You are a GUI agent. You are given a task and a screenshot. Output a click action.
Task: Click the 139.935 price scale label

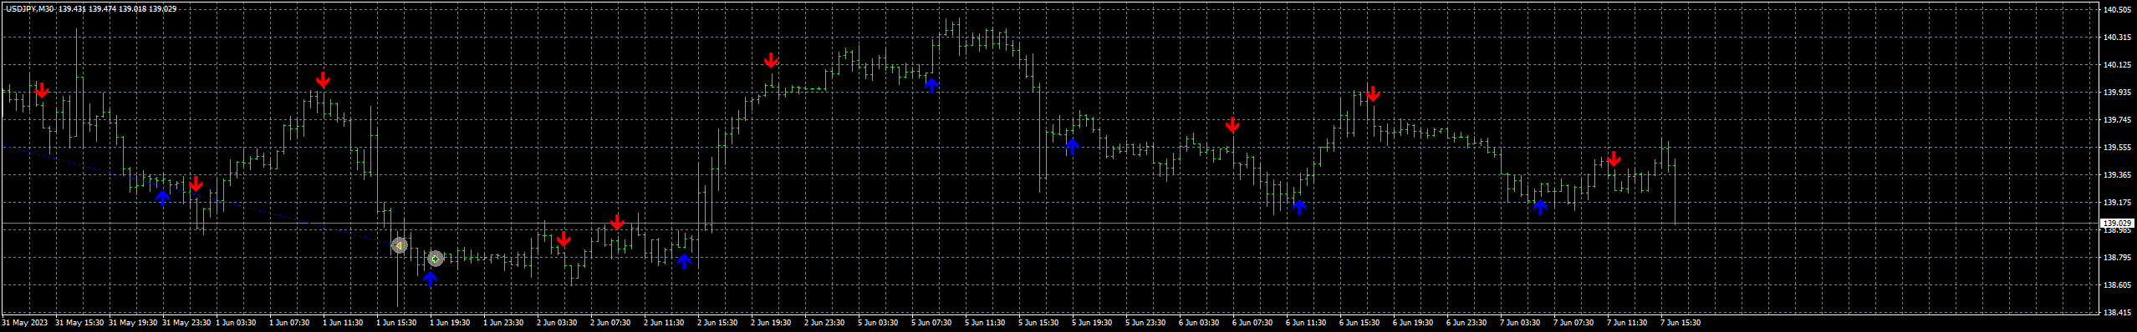coord(2116,93)
